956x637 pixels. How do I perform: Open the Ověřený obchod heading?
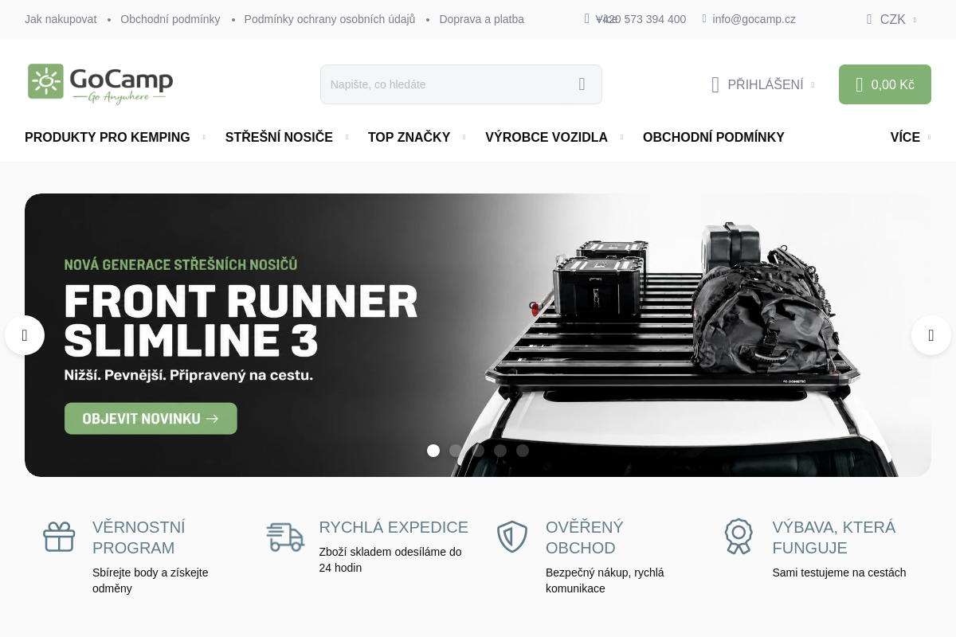(585, 537)
